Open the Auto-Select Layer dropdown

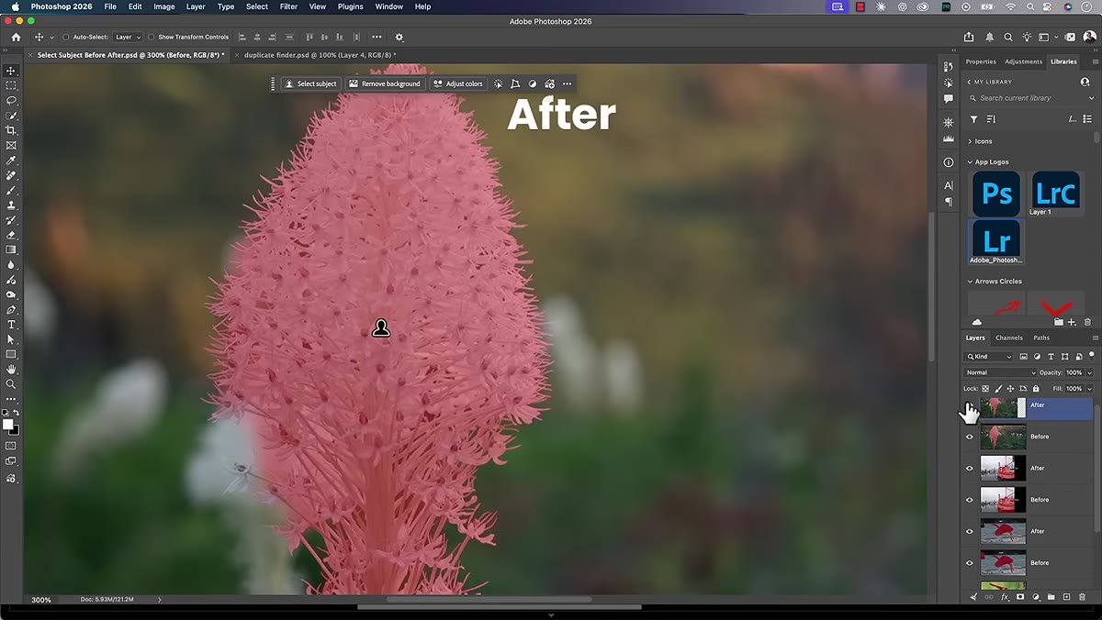click(x=127, y=38)
